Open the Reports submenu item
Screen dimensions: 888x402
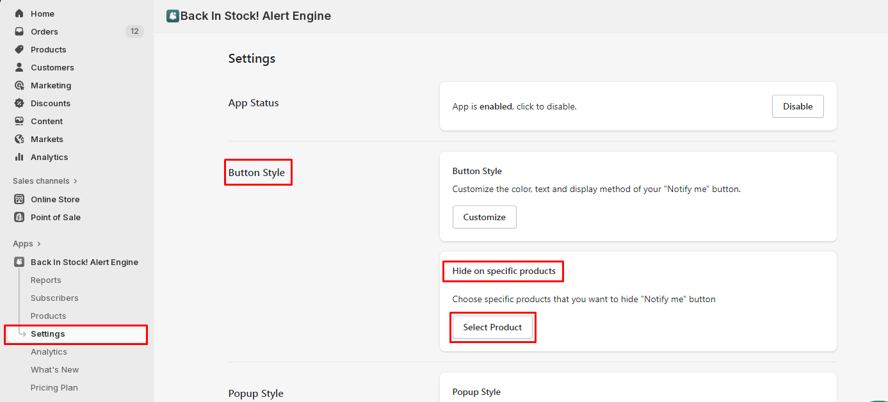click(x=46, y=280)
